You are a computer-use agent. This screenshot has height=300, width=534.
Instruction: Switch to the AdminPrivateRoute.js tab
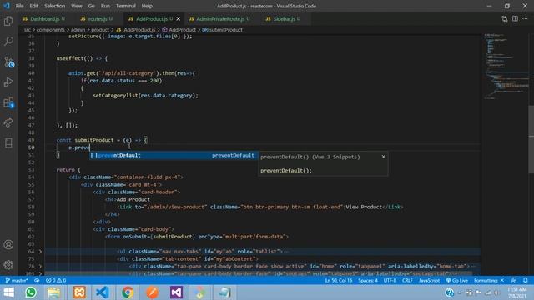coord(219,18)
